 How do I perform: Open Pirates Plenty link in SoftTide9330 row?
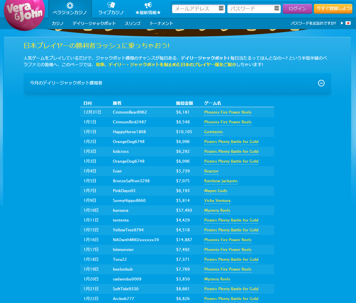[x=231, y=289]
